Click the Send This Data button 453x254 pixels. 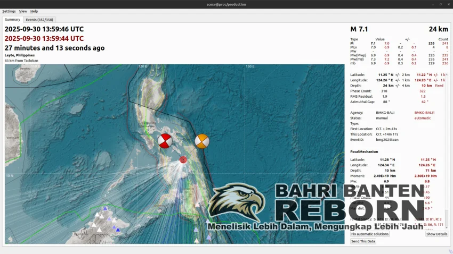pos(363,241)
